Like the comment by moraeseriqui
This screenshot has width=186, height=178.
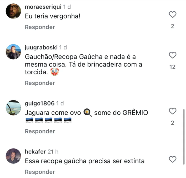[173, 15]
